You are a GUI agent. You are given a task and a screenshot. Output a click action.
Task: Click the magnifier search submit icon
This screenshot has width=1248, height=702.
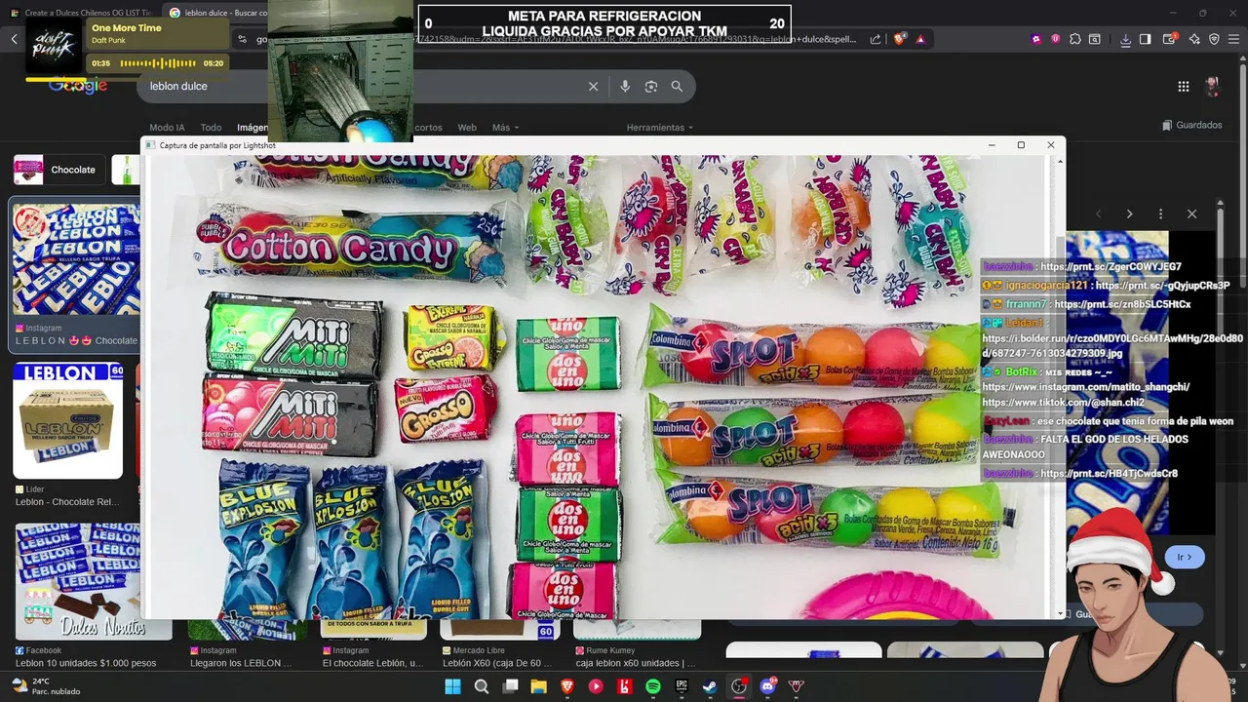click(x=677, y=86)
